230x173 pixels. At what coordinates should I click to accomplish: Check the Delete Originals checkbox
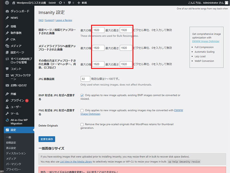(x=82, y=125)
